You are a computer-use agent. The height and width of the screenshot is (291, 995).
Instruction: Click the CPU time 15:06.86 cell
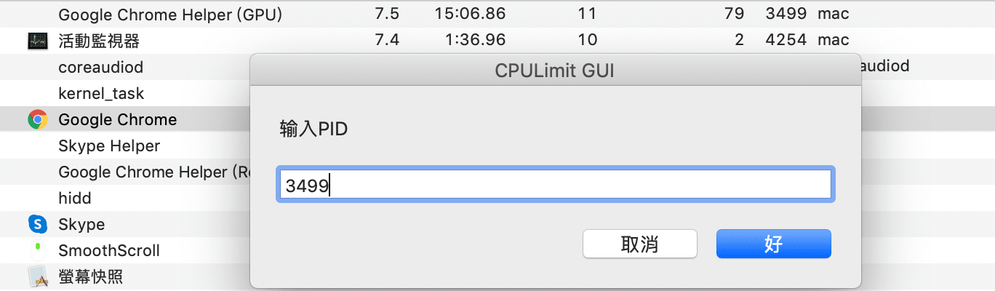471,14
